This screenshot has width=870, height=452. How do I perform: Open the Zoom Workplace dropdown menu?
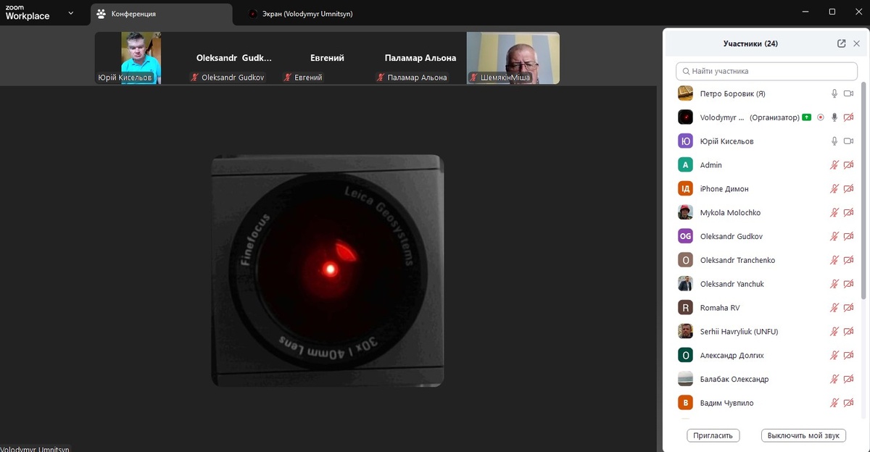tap(70, 13)
